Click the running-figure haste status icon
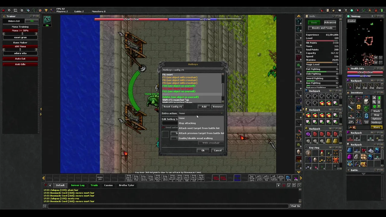This screenshot has height=217, width=386. pyautogui.click(x=47, y=20)
